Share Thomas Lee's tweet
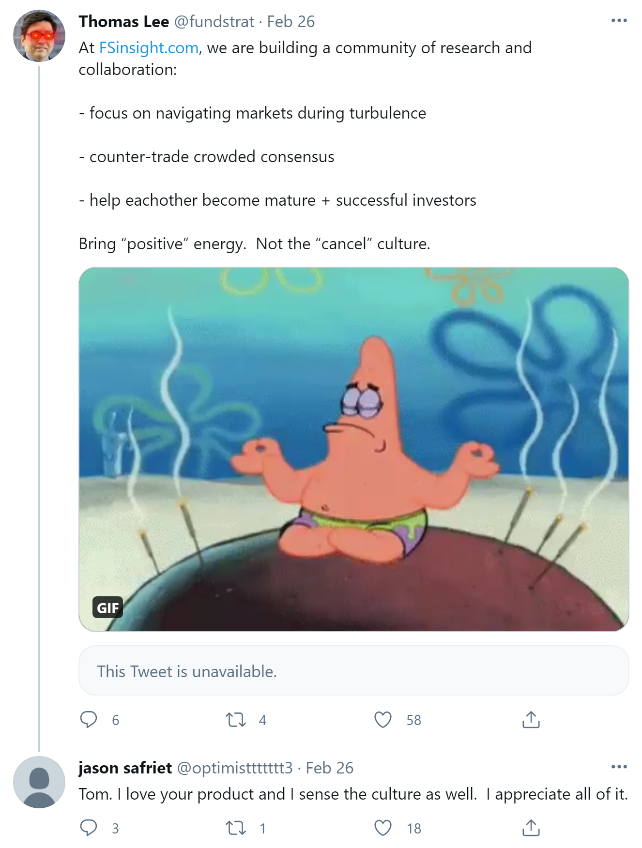642x848 pixels. (531, 720)
